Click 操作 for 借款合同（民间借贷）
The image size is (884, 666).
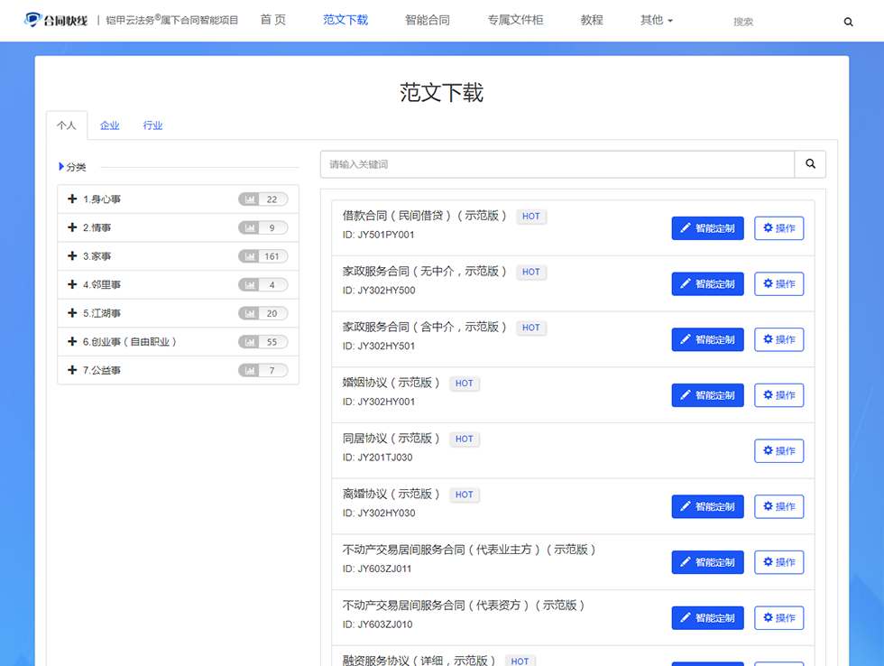(x=779, y=228)
